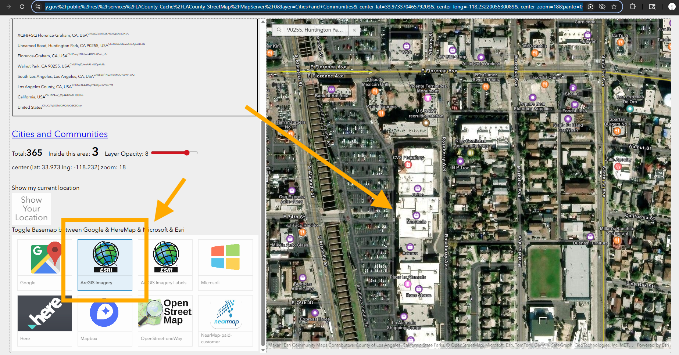Screen dimensions: 679x355
Task: Select the Google basemap tile
Action: coord(44,265)
